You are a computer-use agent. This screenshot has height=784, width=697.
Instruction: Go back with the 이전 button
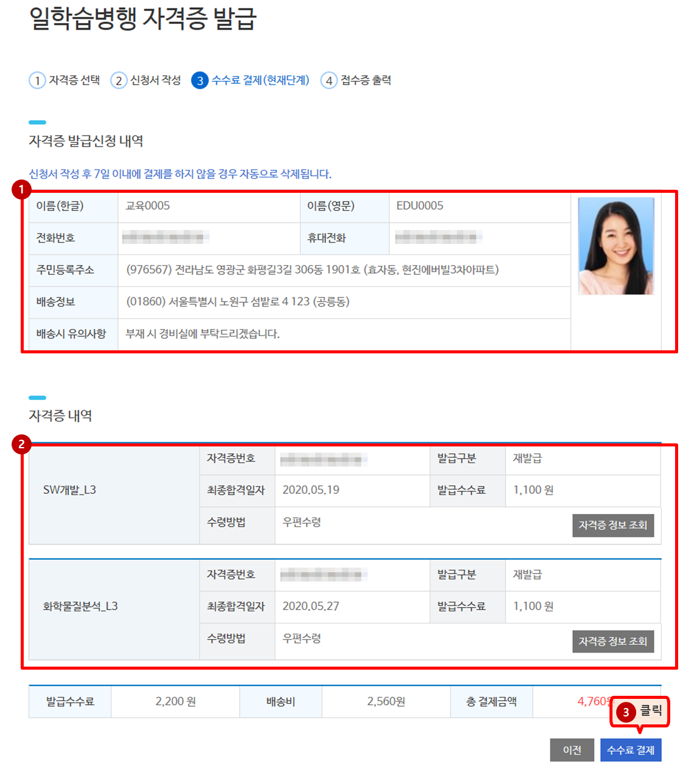pyautogui.click(x=572, y=750)
